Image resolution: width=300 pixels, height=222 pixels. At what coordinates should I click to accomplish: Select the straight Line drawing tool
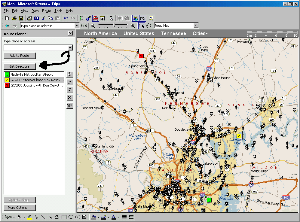(43, 217)
